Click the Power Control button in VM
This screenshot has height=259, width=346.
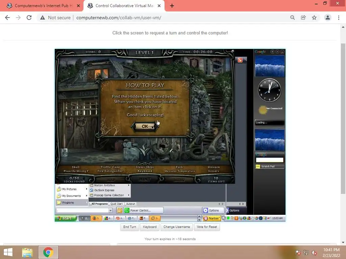coord(143,210)
